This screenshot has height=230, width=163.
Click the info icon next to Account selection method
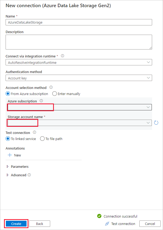click(51, 87)
